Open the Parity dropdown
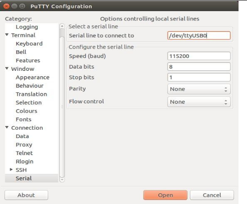Screen dimensions: 247x204 point(199,89)
